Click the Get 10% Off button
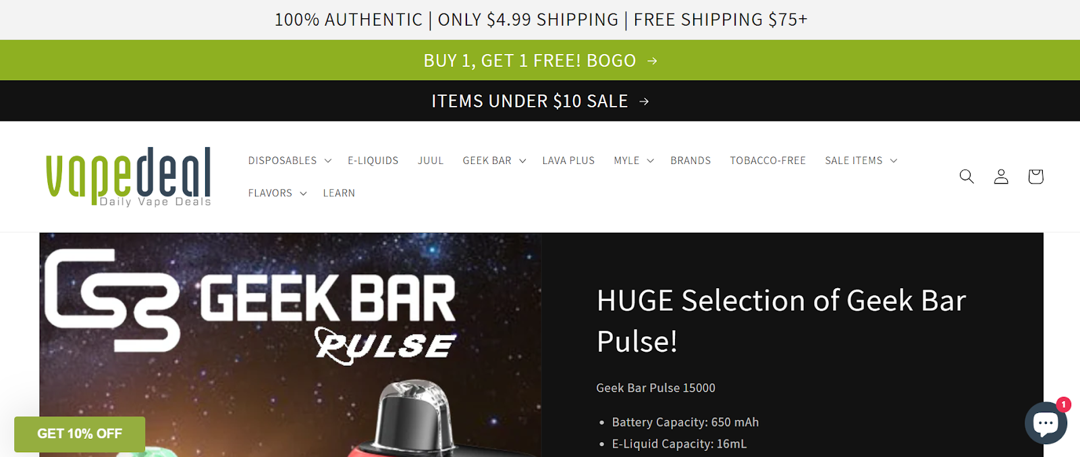The width and height of the screenshot is (1080, 457). tap(80, 434)
